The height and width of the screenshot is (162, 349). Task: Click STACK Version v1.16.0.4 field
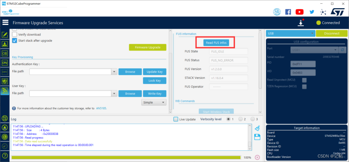pos(228,78)
